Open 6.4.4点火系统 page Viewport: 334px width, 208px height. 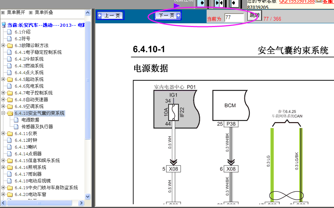tap(29, 73)
